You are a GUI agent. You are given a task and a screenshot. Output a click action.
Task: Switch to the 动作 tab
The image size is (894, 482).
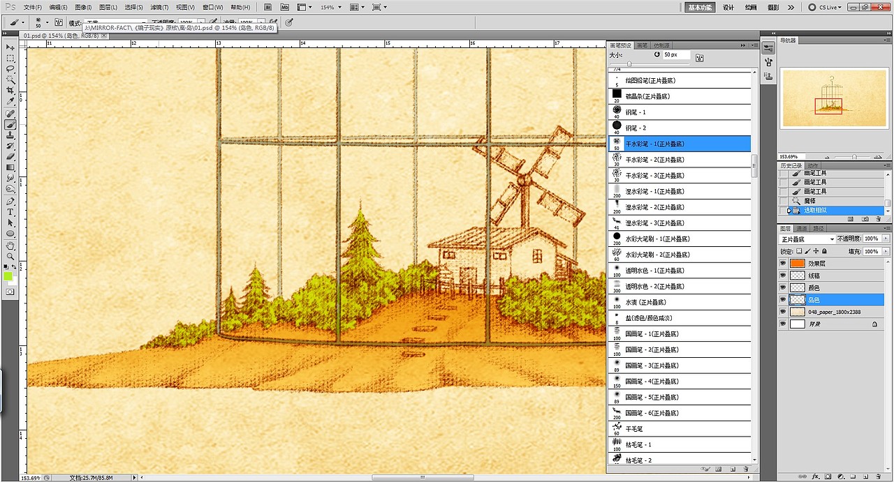pos(812,165)
